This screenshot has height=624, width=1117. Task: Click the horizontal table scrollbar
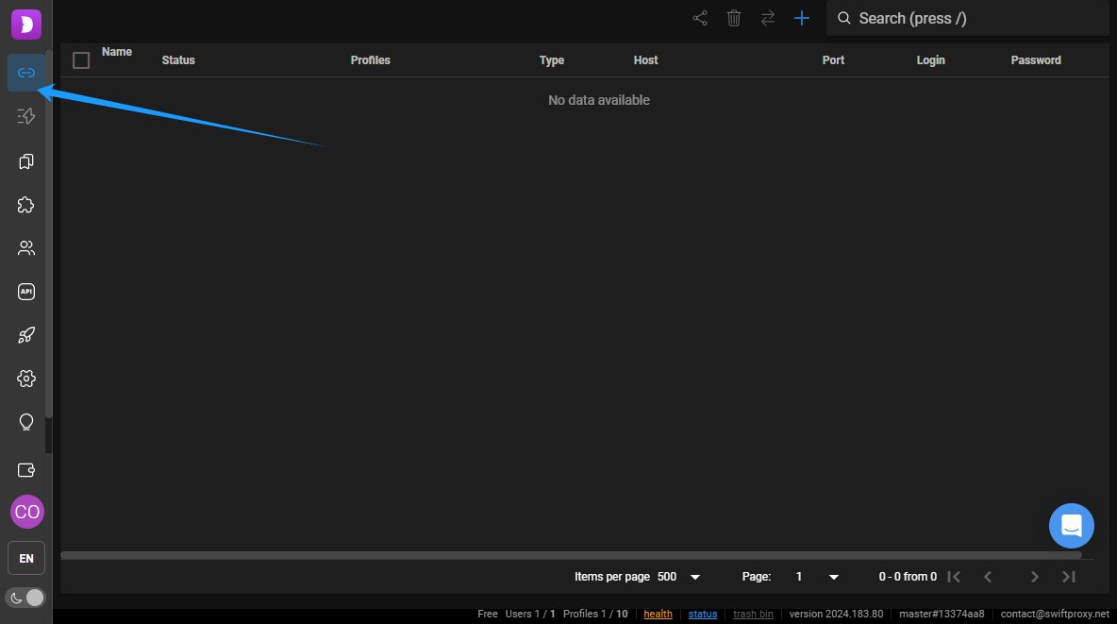coord(572,555)
